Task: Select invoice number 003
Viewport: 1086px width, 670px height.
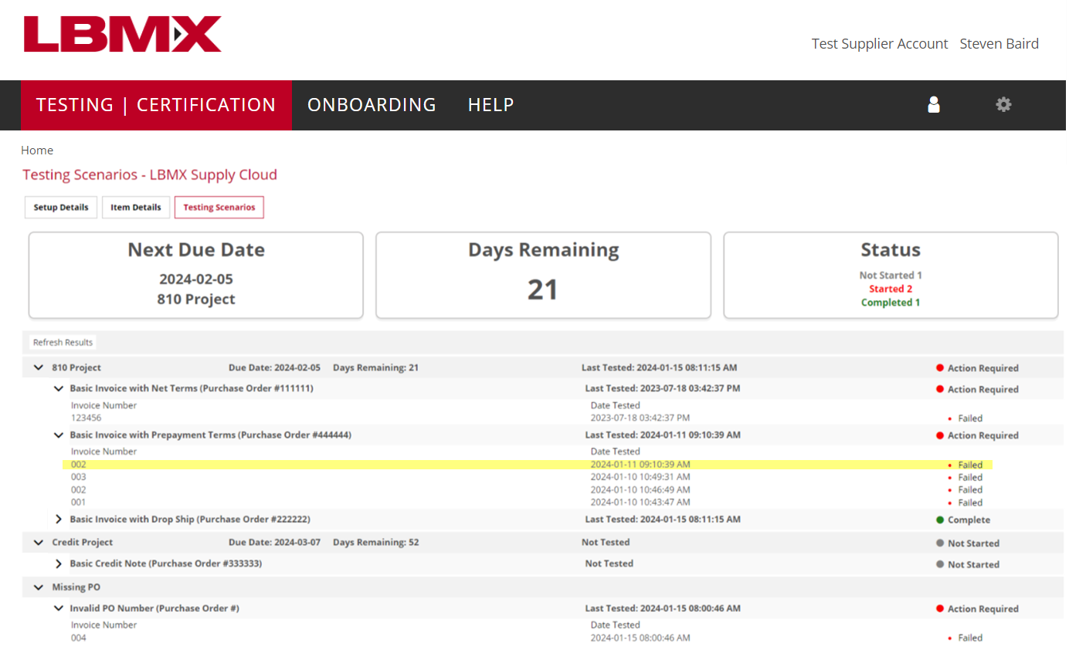Action: point(79,477)
